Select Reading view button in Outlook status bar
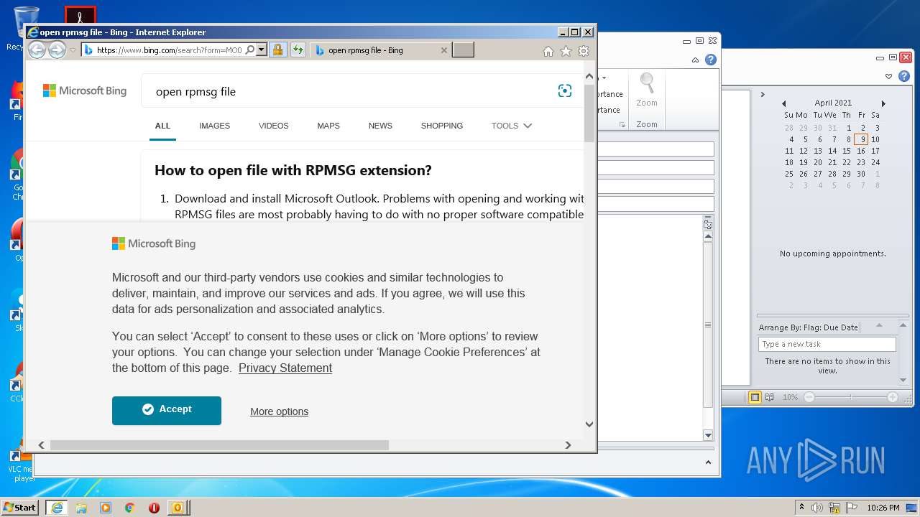 click(x=770, y=397)
